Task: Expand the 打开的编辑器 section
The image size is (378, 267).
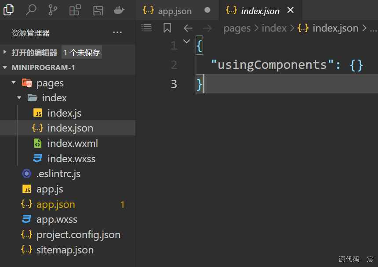Action: click(x=4, y=52)
